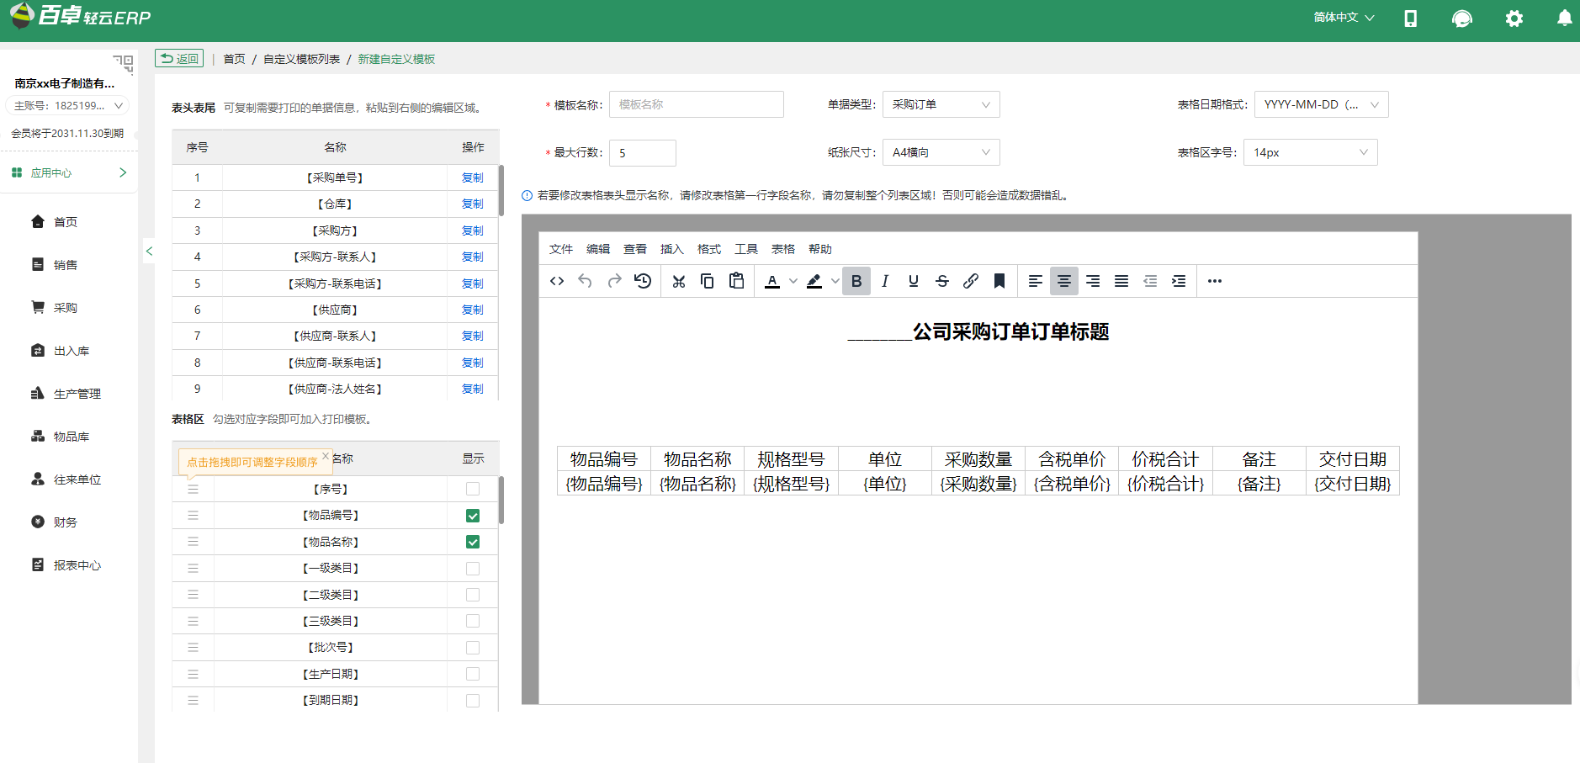
Task: Open notifications bell
Action: point(1565,18)
